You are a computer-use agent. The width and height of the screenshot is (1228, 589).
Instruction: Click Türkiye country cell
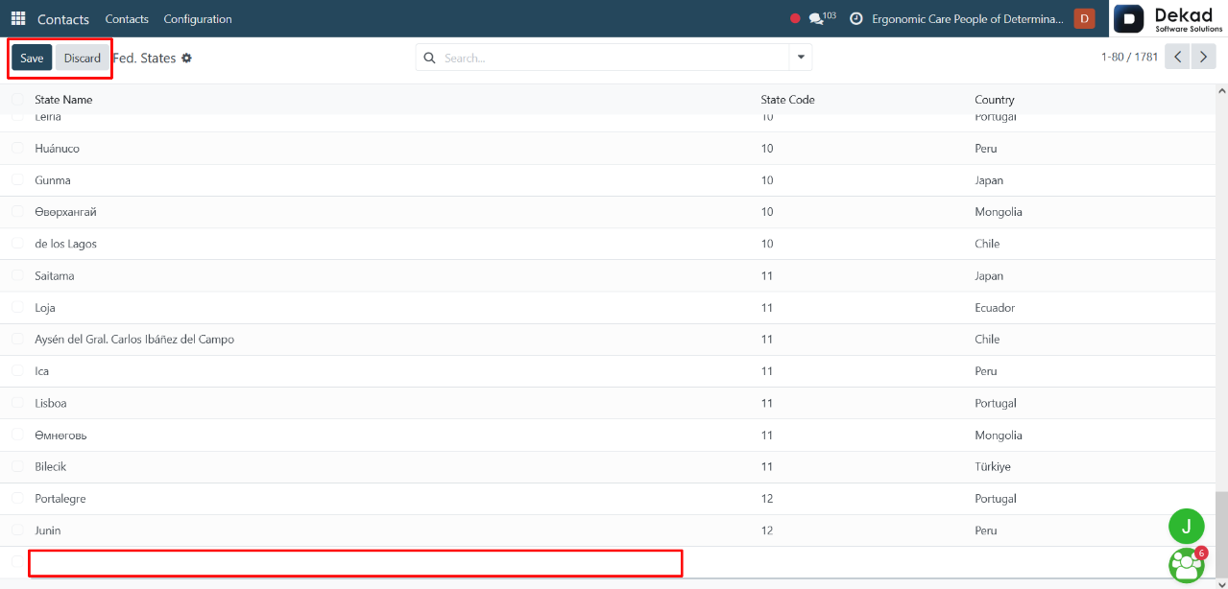[993, 466]
